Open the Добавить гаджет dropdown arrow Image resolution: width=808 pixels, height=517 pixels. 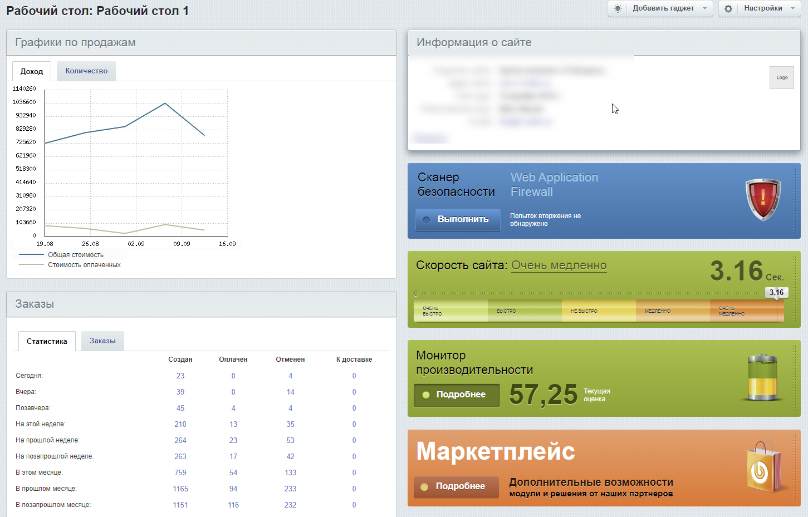click(x=704, y=8)
